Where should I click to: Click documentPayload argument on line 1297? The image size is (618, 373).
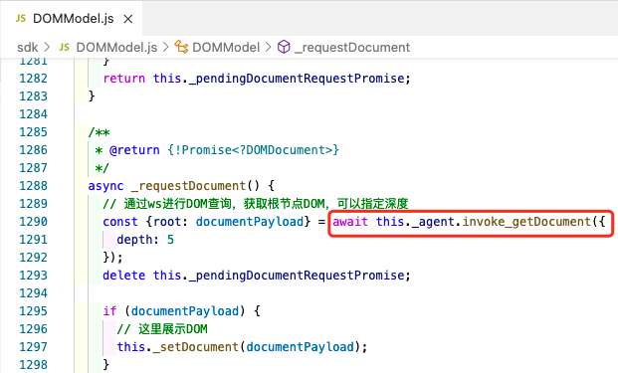tap(300, 347)
